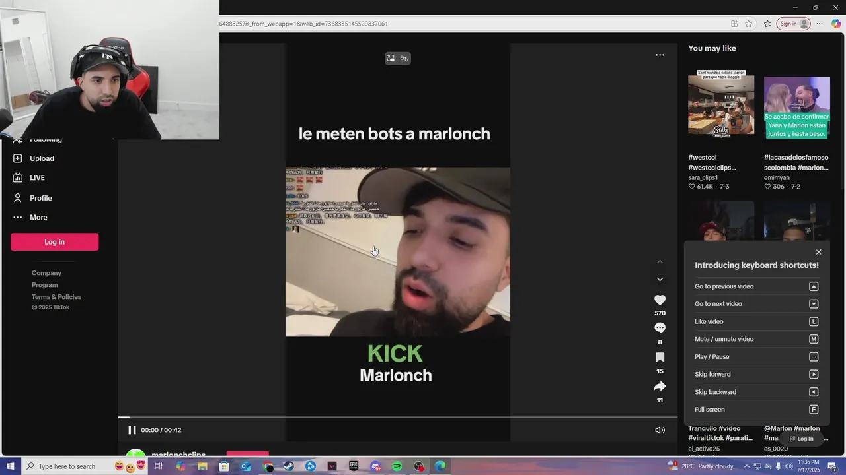The width and height of the screenshot is (846, 475).
Task: Click the L key icon for Like video
Action: 814,321
